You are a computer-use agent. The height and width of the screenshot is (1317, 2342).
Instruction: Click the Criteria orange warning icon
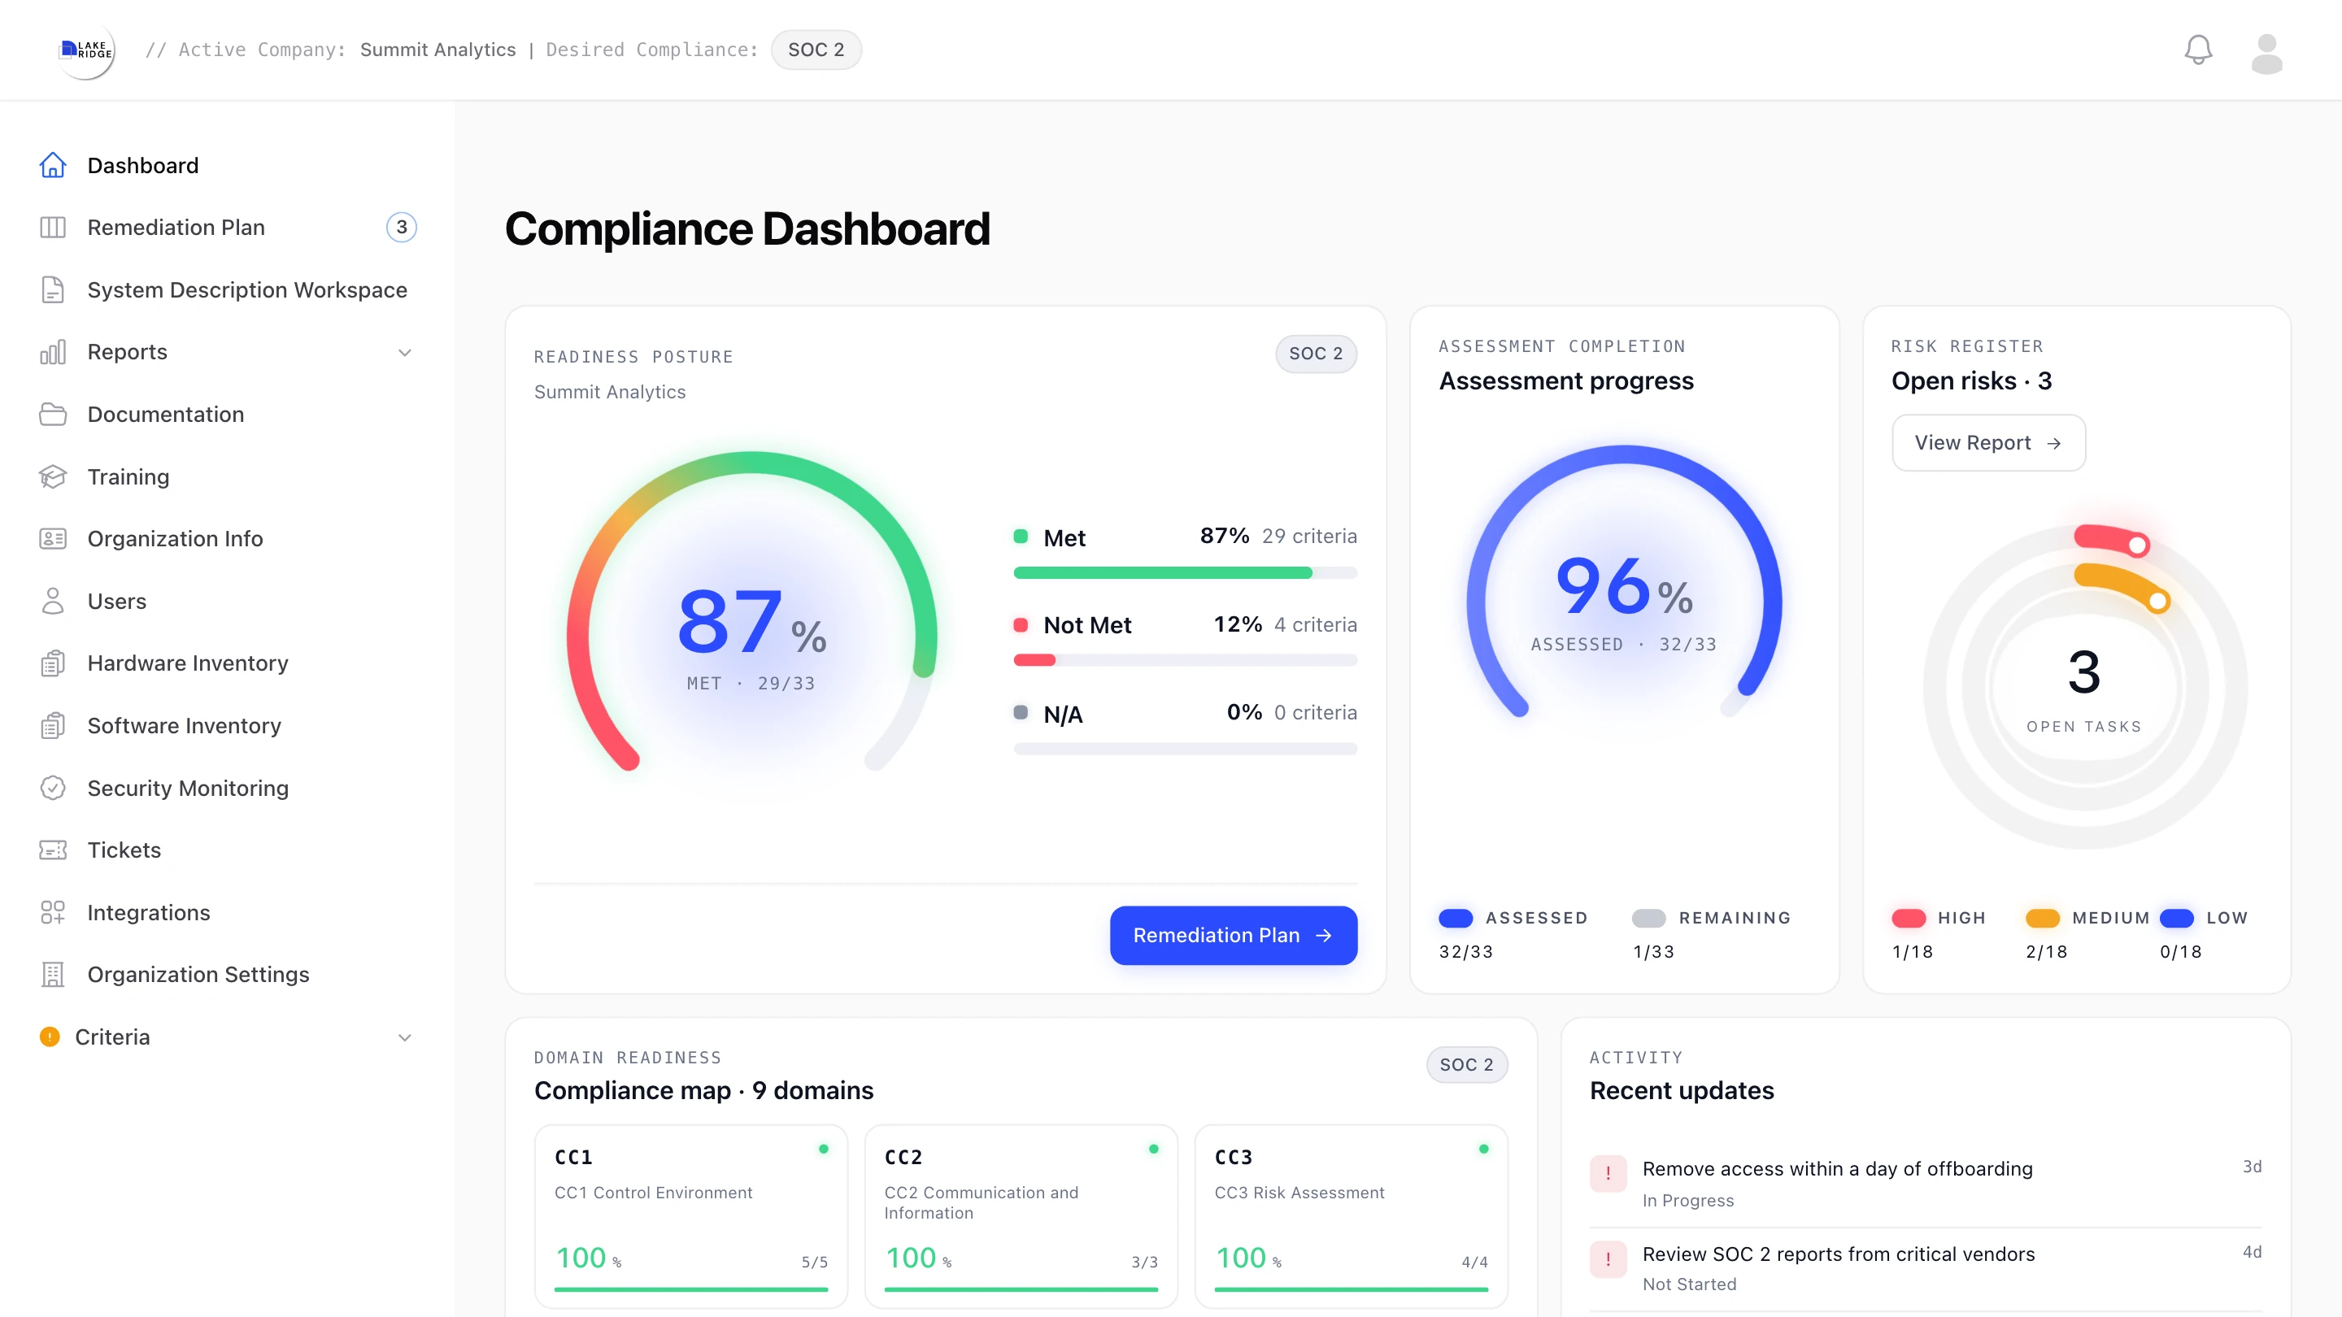click(x=50, y=1037)
